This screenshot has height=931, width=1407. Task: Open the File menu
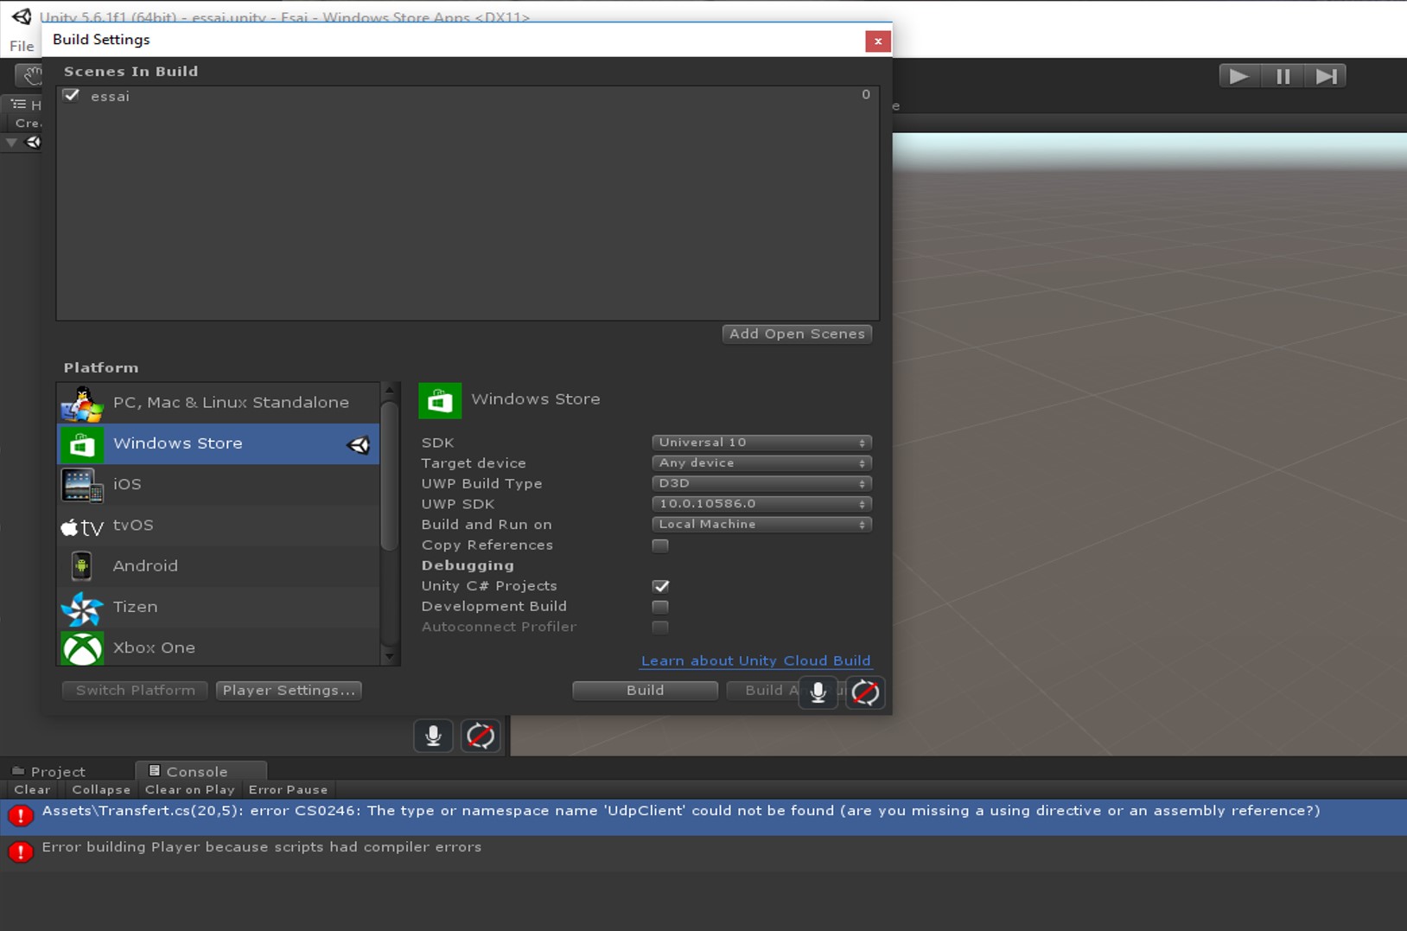tap(22, 47)
